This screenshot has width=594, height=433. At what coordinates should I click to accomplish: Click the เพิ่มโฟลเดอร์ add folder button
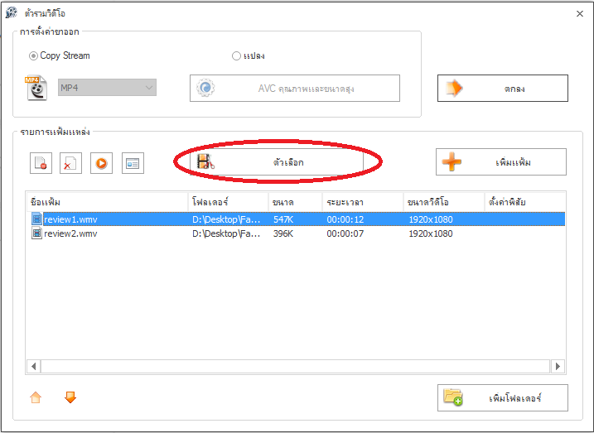coord(503,397)
